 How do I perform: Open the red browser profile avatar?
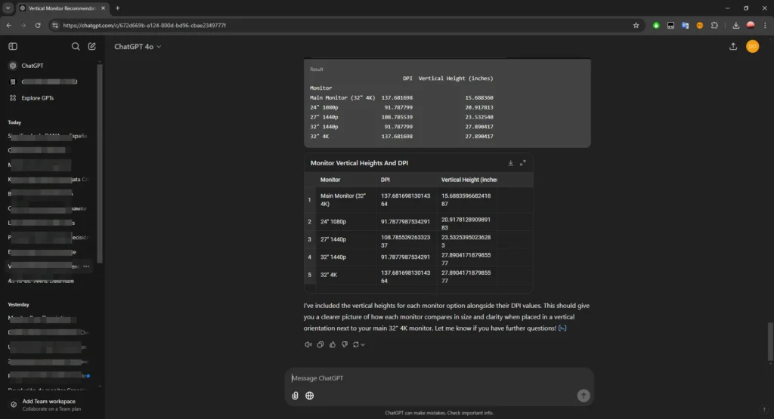coord(751,25)
